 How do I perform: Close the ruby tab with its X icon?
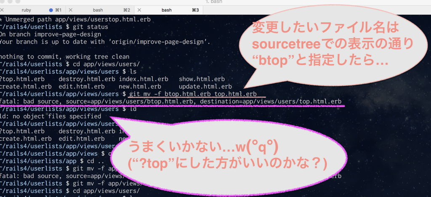coord(2,10)
